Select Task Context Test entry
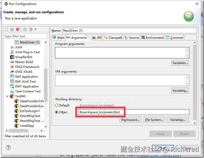The width and height of the screenshot is (204, 158). [x=28, y=91]
